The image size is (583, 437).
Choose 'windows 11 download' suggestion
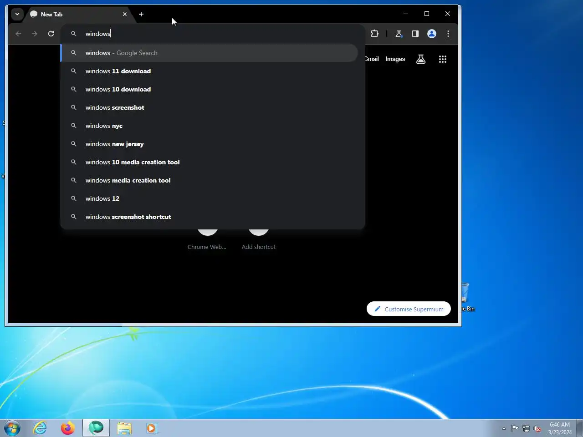[210, 71]
